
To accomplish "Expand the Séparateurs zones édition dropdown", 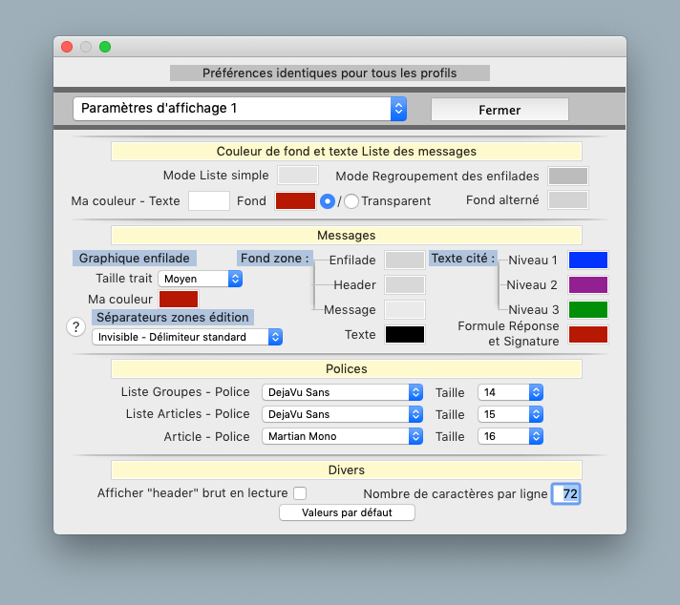I will [x=187, y=337].
